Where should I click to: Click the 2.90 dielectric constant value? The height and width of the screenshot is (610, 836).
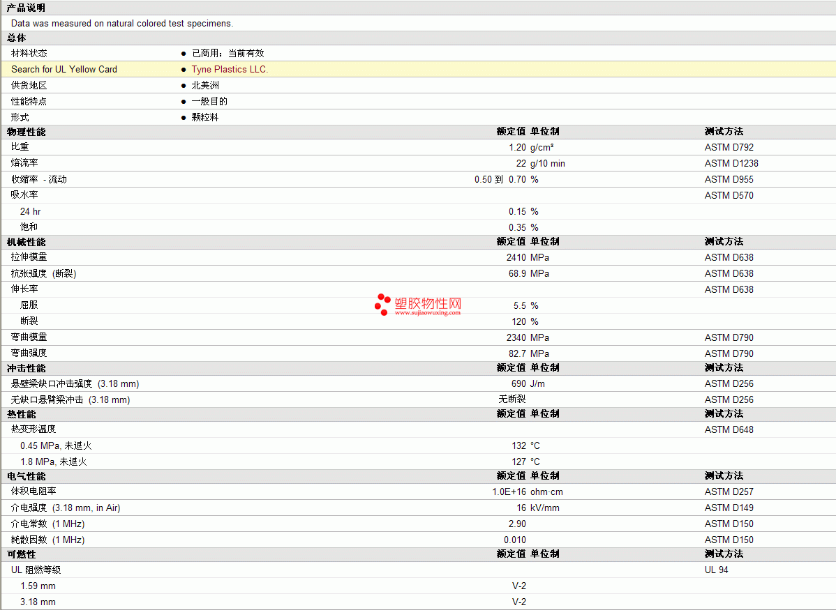click(517, 524)
